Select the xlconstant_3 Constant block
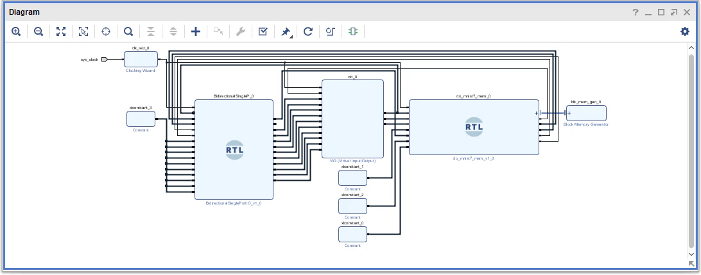701x275 pixels. click(141, 119)
